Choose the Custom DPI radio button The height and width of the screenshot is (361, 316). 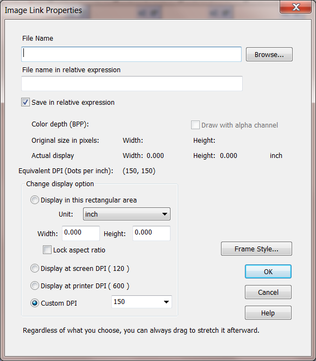(35, 303)
